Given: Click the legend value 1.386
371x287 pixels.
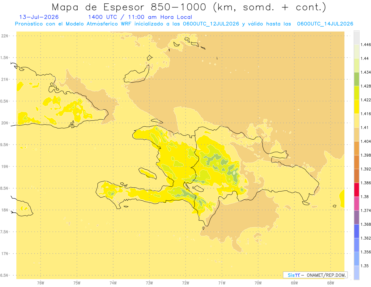Looking at the screenshot, I should 366,183.
